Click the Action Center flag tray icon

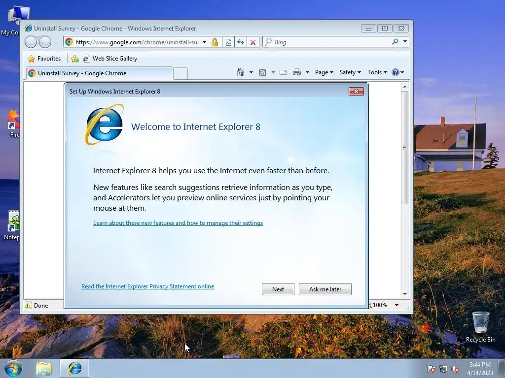pyautogui.click(x=431, y=369)
